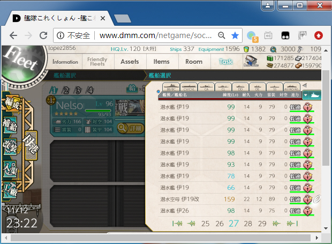Click the 詳細 detail magnifier button

[131, 128]
